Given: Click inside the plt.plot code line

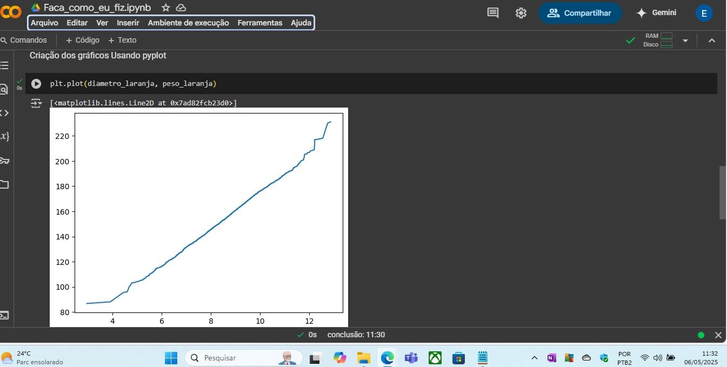Looking at the screenshot, I should point(133,83).
